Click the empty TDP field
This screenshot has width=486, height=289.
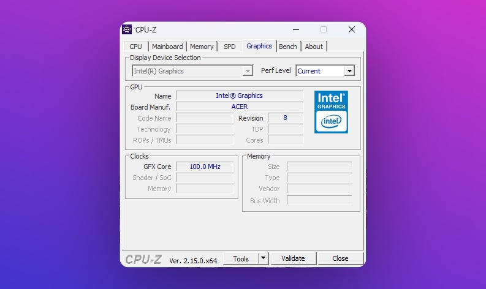(286, 129)
